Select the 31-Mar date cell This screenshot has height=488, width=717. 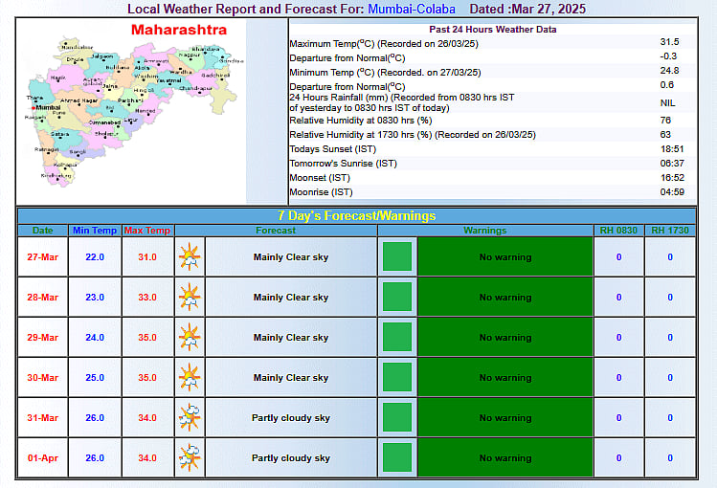point(42,417)
